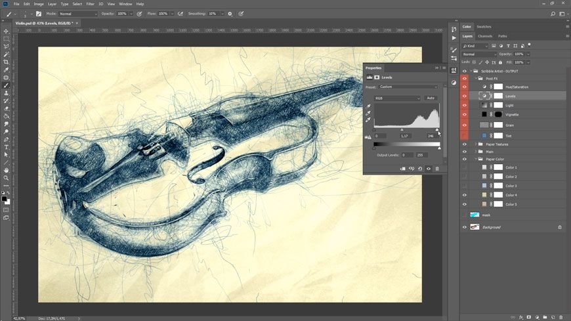The height and width of the screenshot is (321, 571).
Task: Select the Move tool
Action: 6,31
